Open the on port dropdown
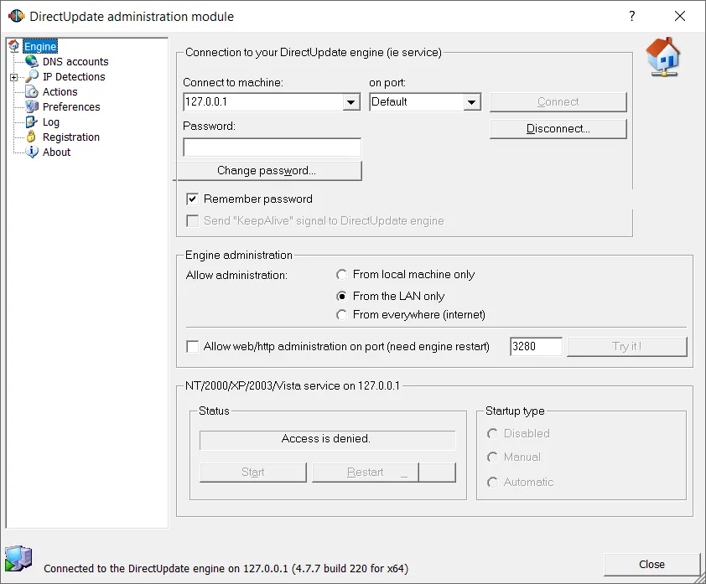Viewport: 706px width, 584px height. 470,100
